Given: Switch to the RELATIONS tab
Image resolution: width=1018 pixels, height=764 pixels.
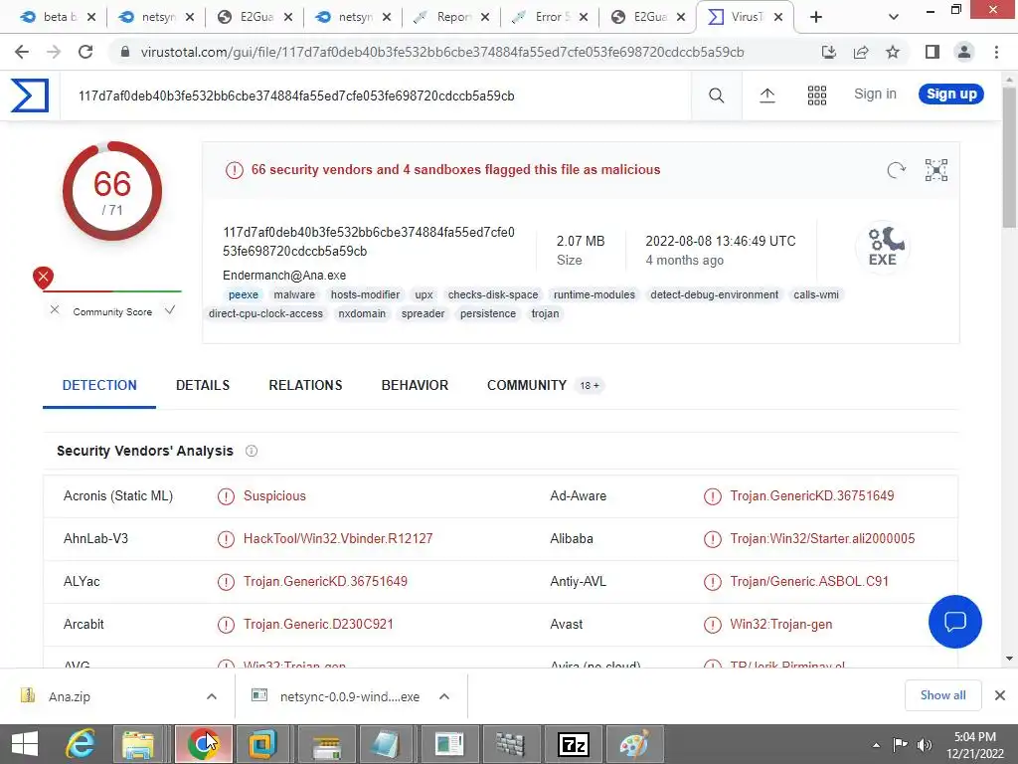Looking at the screenshot, I should tap(305, 385).
